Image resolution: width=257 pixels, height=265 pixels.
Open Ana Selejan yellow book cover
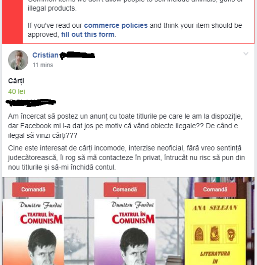[215, 232]
